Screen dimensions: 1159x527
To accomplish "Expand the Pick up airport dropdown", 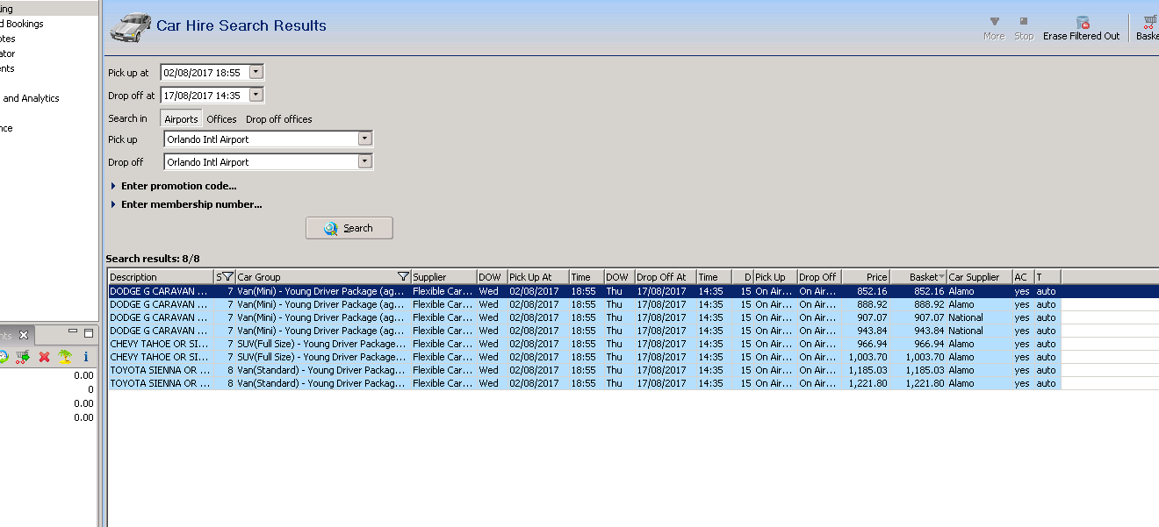I will 364,139.
